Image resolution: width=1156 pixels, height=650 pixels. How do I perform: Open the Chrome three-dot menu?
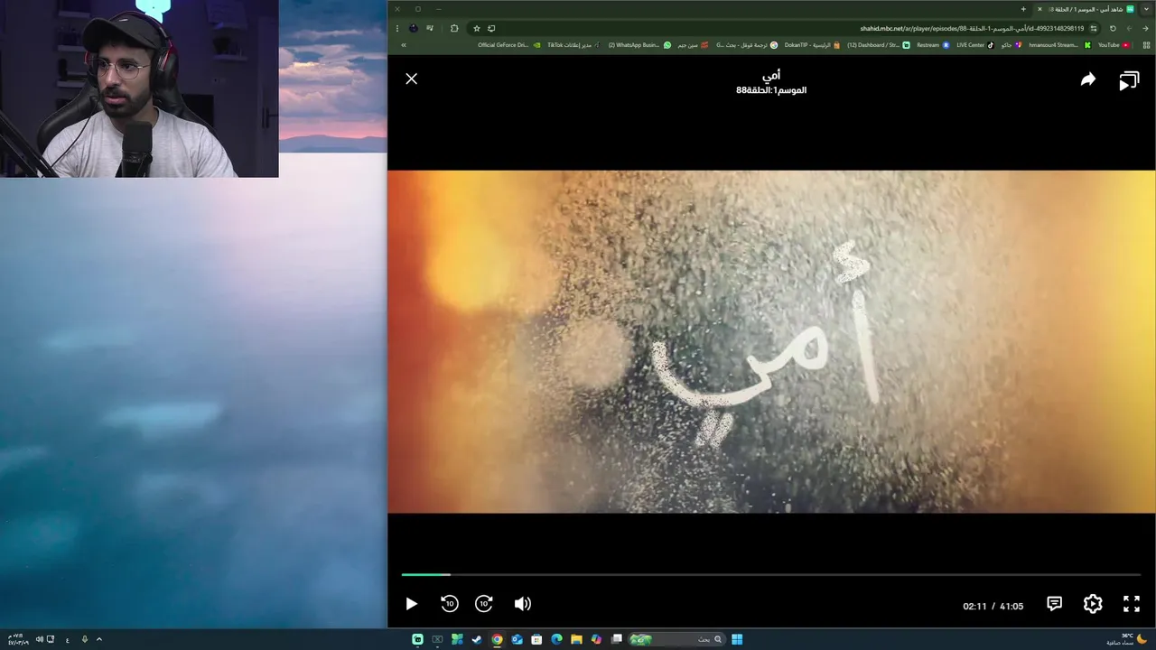tap(397, 28)
